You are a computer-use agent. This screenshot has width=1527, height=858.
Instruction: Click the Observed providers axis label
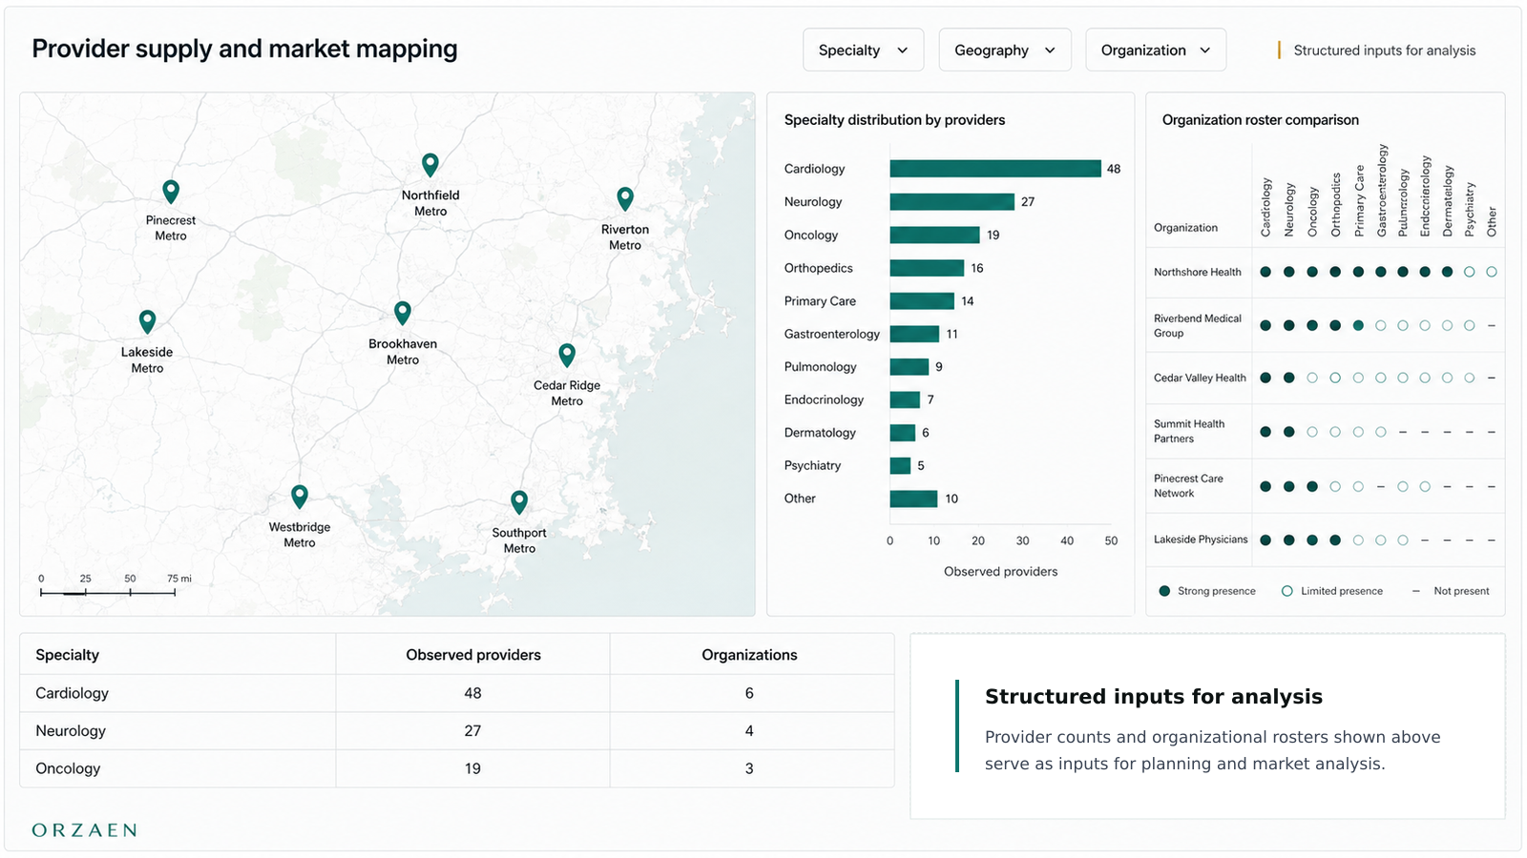pyautogui.click(x=1000, y=572)
